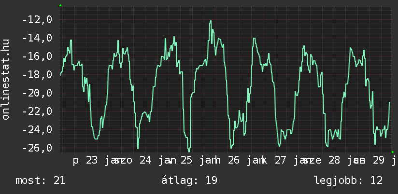
Task: Click the -22,0 y-axis label
Action: tap(37, 111)
